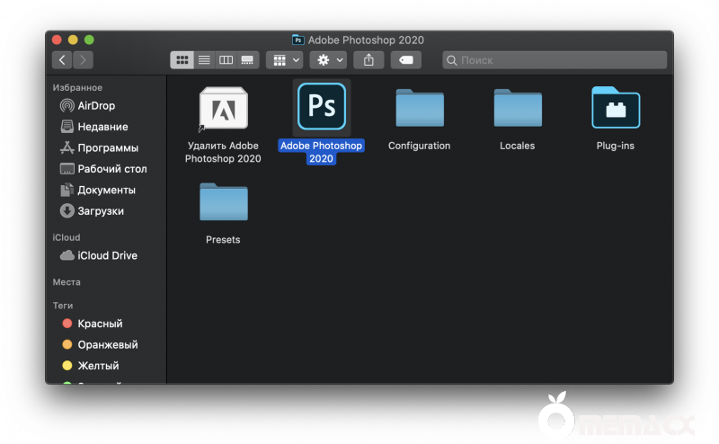Select the Оранжевый tag
This screenshot has width=719, height=444.
pyautogui.click(x=100, y=344)
